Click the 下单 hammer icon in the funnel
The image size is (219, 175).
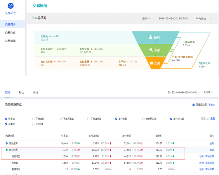pyautogui.click(x=151, y=50)
